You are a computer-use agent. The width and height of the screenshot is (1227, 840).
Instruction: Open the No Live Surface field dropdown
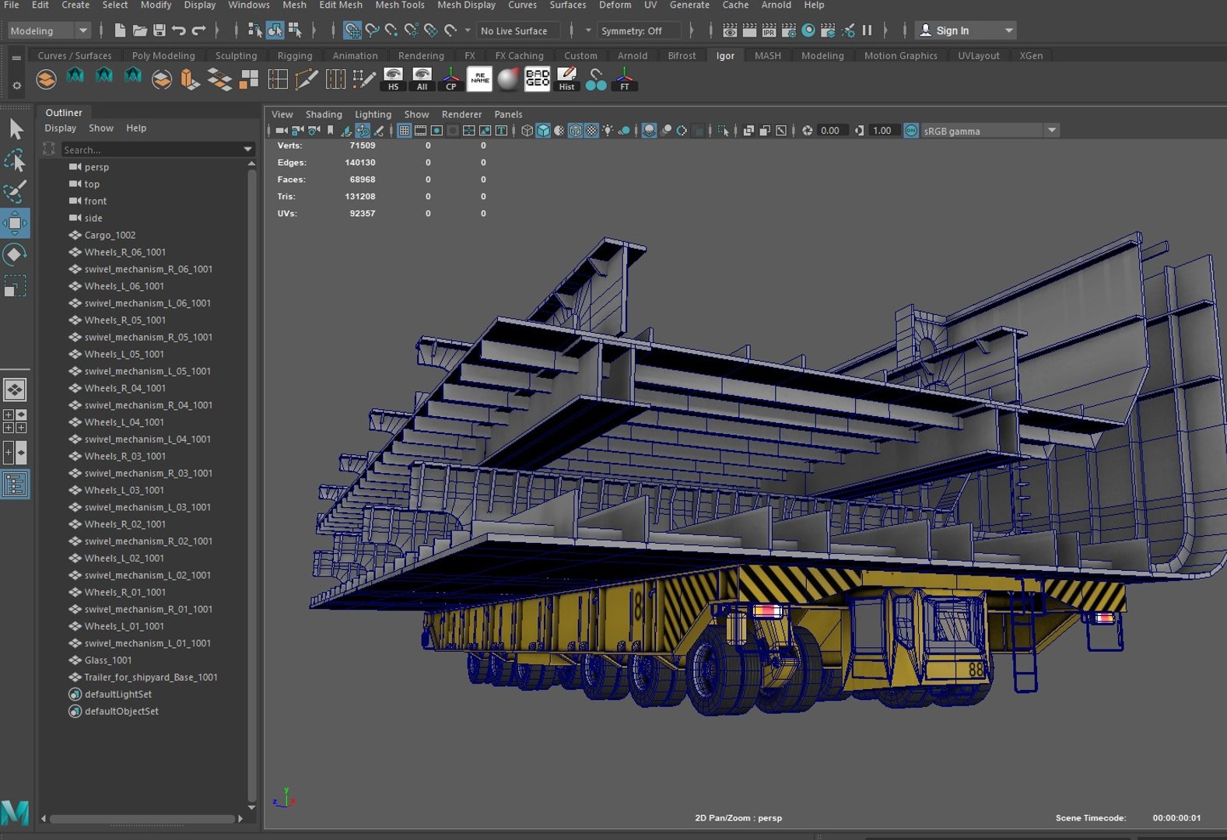518,30
